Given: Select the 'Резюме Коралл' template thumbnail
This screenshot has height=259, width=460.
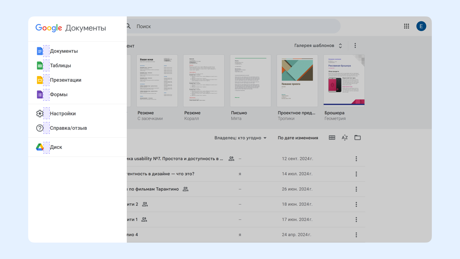Looking at the screenshot, I should pos(204,81).
